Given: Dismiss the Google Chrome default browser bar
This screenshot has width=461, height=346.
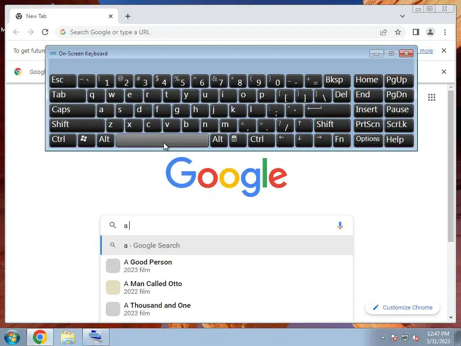Looking at the screenshot, I should 444,72.
